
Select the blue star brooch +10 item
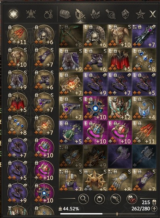95,108
